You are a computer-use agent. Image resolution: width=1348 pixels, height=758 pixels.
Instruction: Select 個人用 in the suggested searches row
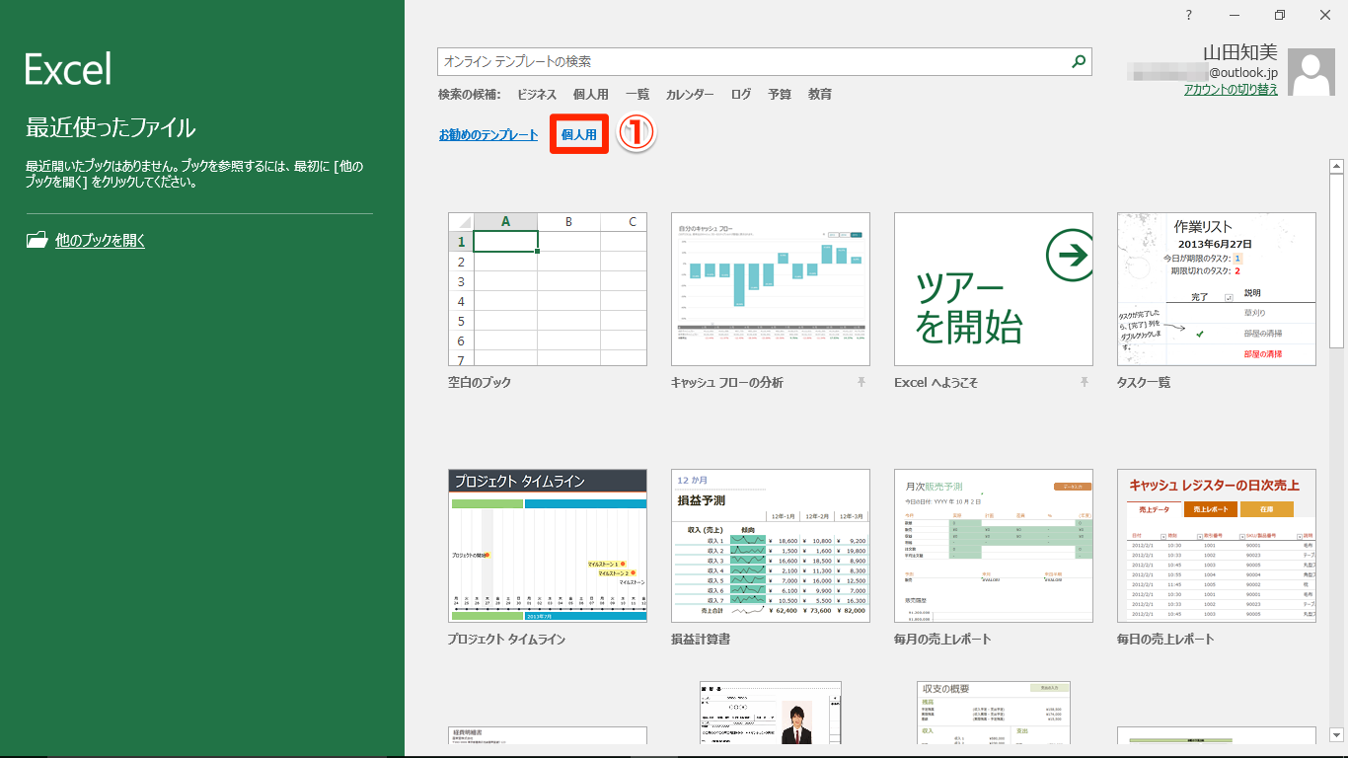590,95
